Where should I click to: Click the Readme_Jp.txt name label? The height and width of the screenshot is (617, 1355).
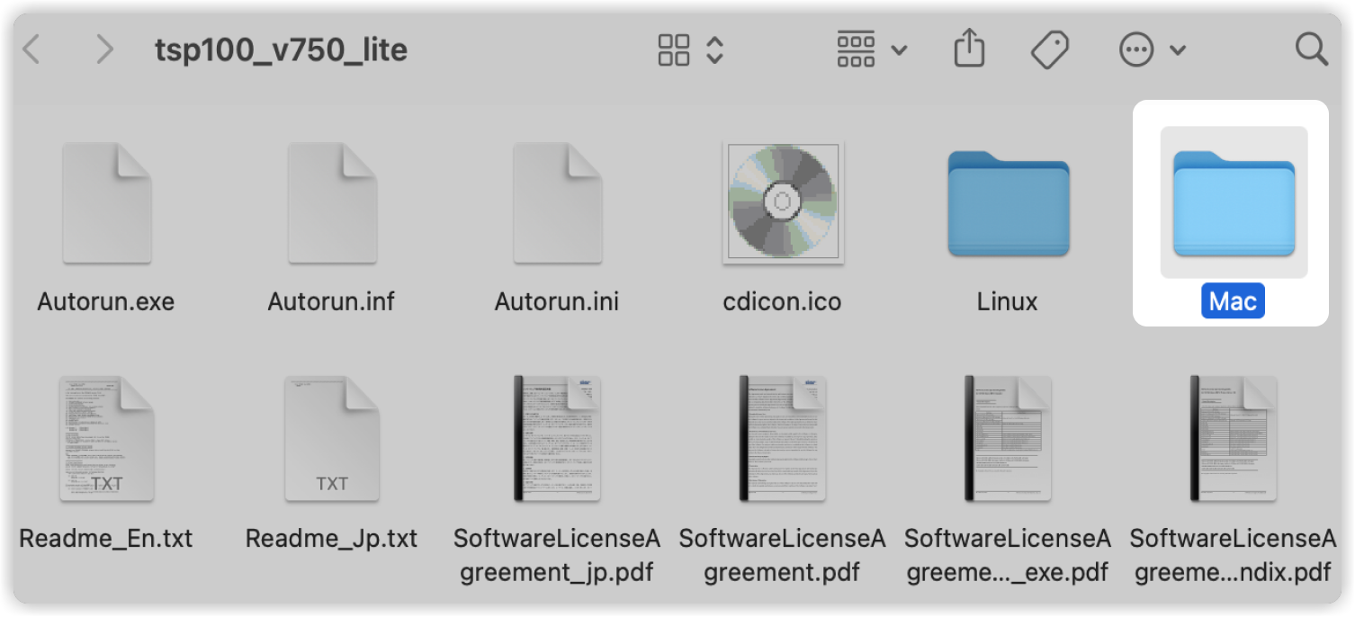[x=332, y=539]
